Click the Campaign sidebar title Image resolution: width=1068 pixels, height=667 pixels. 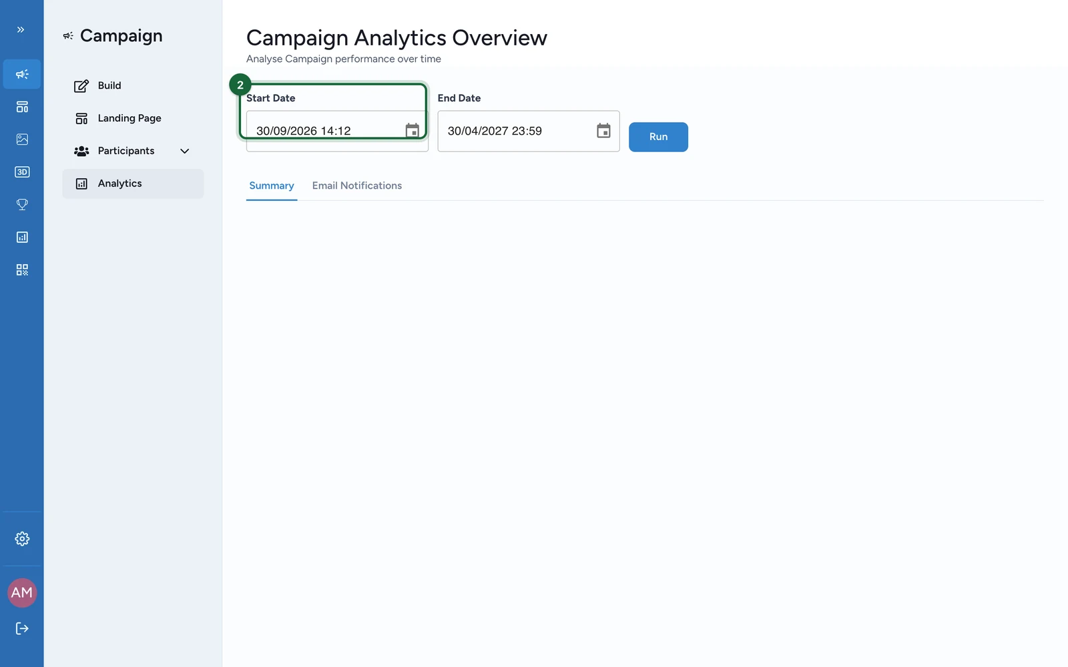[121, 36]
